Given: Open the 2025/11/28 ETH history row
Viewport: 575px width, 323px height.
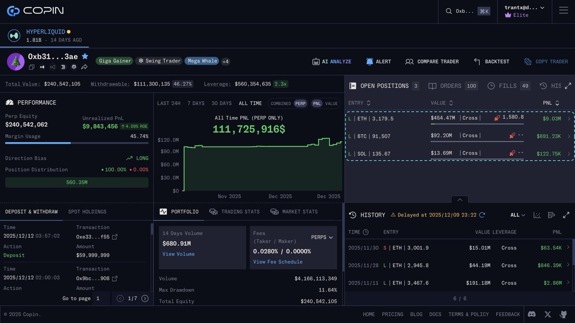Looking at the screenshot, I should pos(460,265).
